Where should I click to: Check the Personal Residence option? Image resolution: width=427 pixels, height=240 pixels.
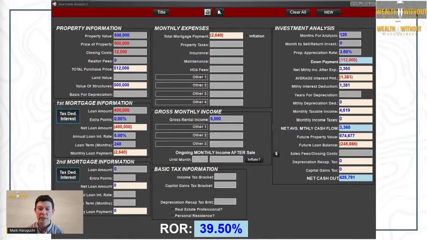[172, 216]
